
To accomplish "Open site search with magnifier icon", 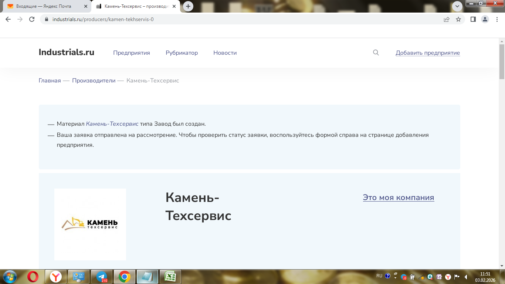I will coord(376,53).
